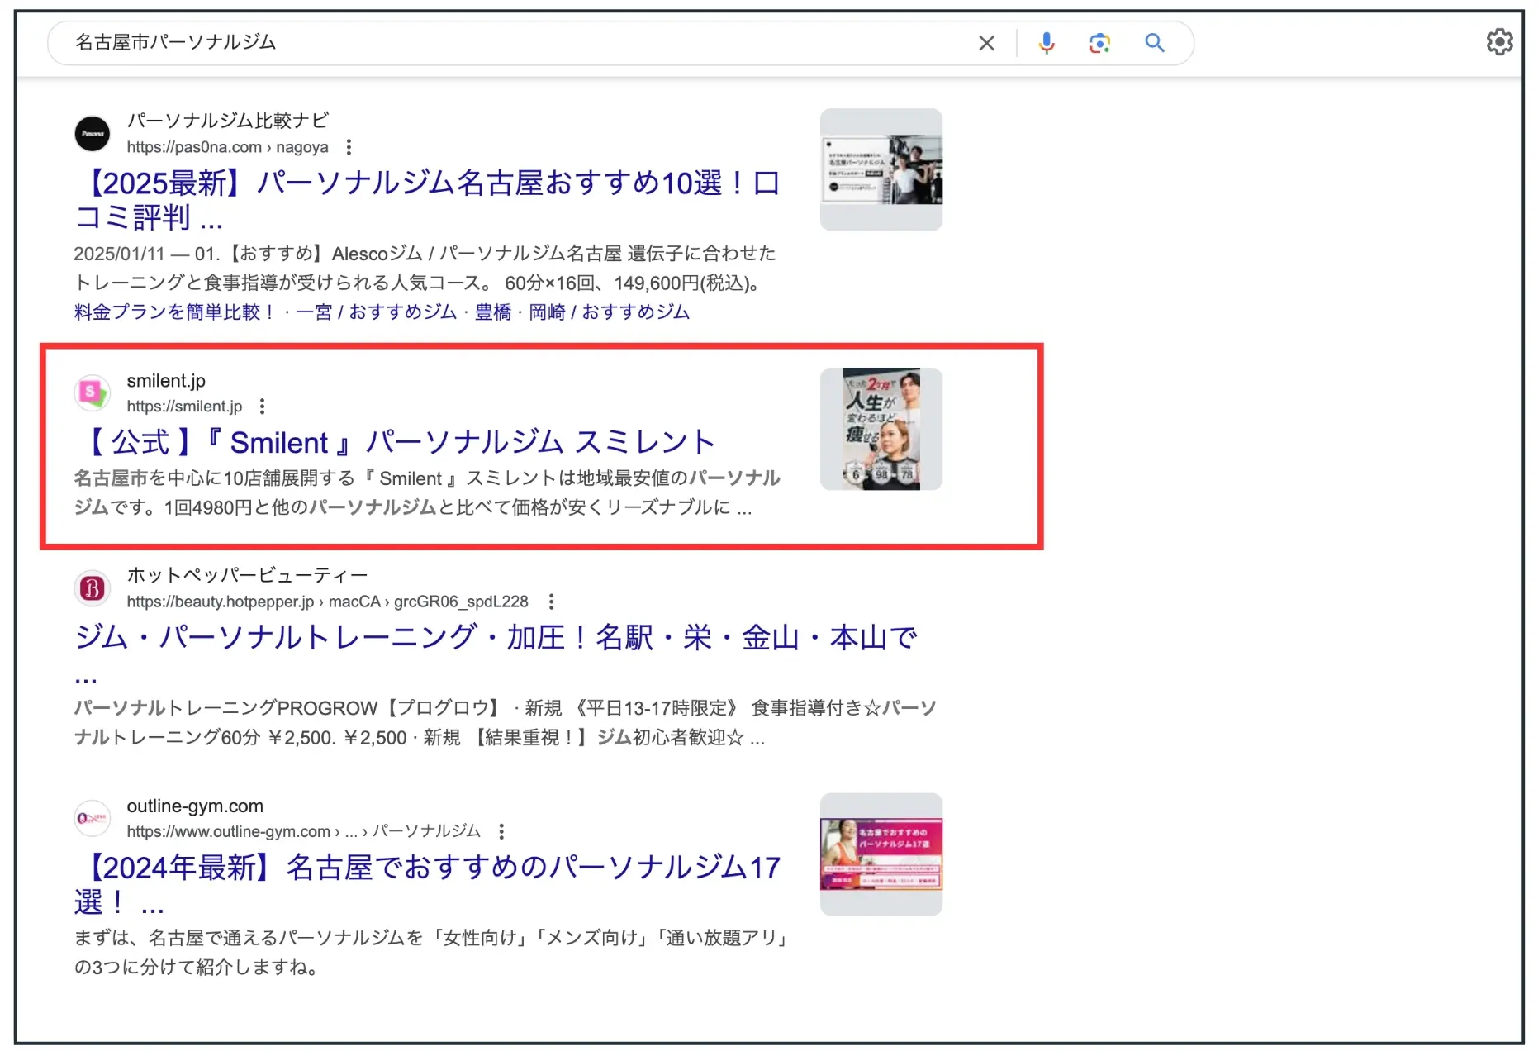Viewport: 1538px width, 1056px height.
Task: Click the https://beauty.hotpepper.jp breadcrumb URL
Action: [327, 602]
